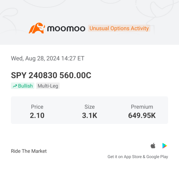Open the SPY 240830 560.00C contract title
Image resolution: width=179 pixels, height=177 pixels.
tap(51, 75)
